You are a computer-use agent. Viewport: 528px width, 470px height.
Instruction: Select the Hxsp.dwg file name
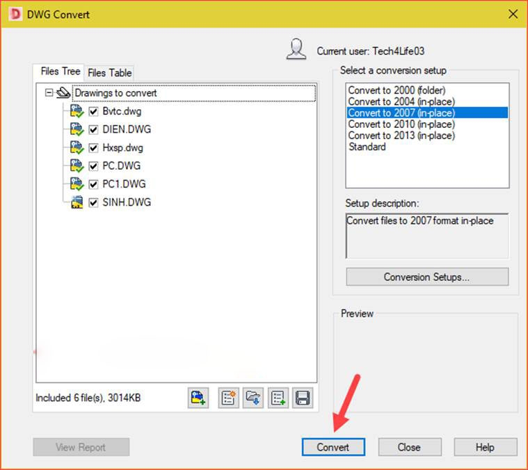point(122,147)
